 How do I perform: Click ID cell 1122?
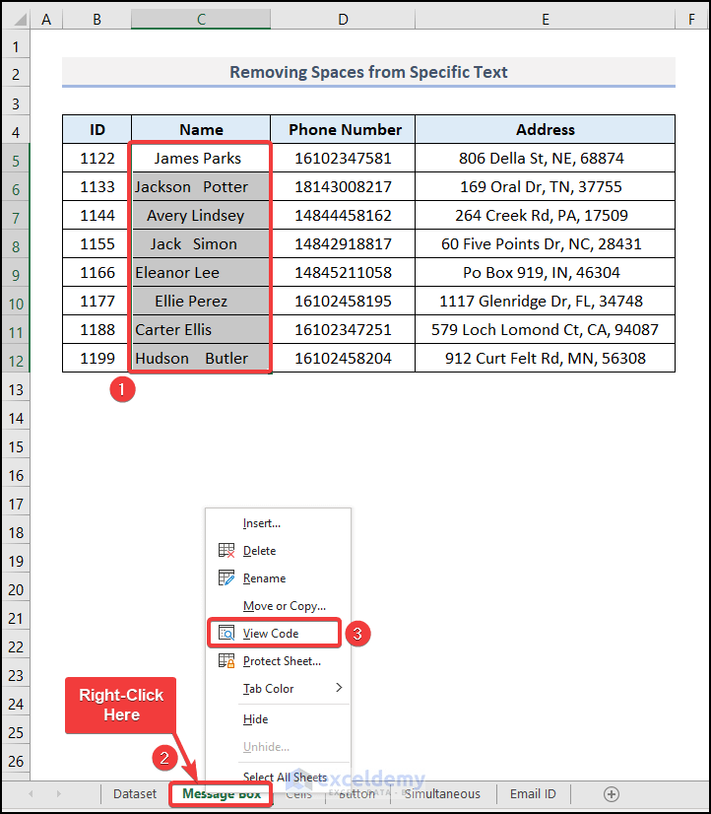coord(97,158)
